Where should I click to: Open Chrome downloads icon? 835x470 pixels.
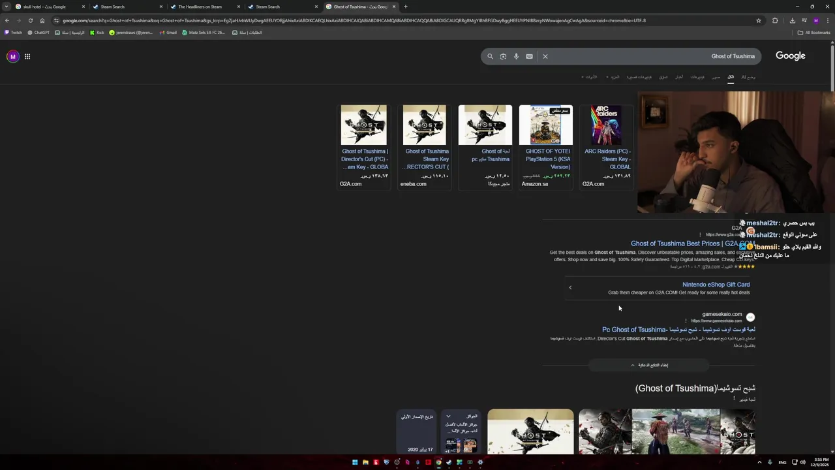point(792,20)
